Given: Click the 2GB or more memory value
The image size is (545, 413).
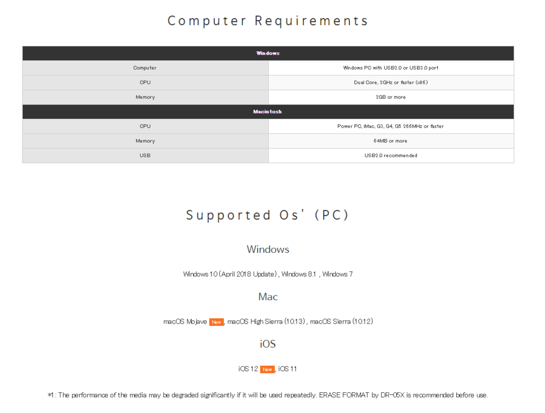Looking at the screenshot, I should [x=391, y=97].
